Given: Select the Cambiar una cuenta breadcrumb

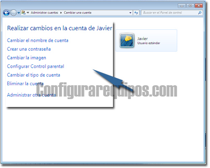Looking at the screenshot, I should point(78,13).
